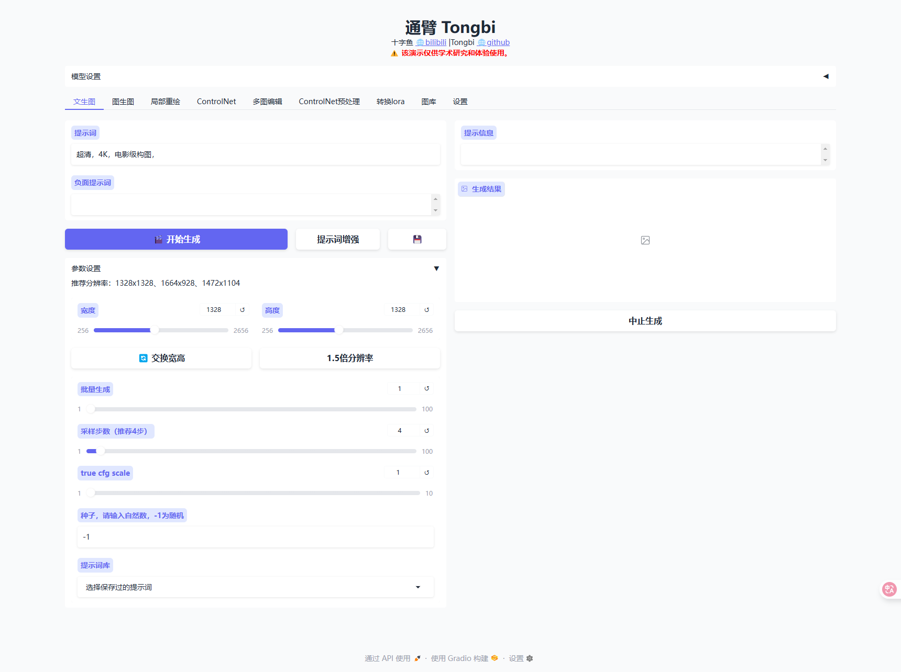901x672 pixels.
Task: Reset the height value with its reset icon
Action: click(427, 310)
